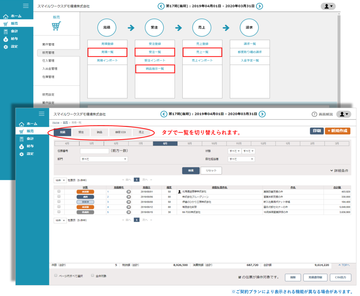Open the 部門 dropdown
The height and width of the screenshot is (296, 360).
click(x=104, y=159)
